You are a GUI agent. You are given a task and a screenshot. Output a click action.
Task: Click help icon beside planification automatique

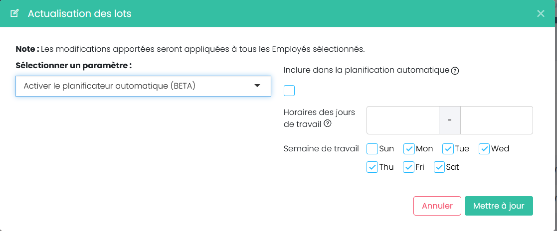tap(455, 71)
